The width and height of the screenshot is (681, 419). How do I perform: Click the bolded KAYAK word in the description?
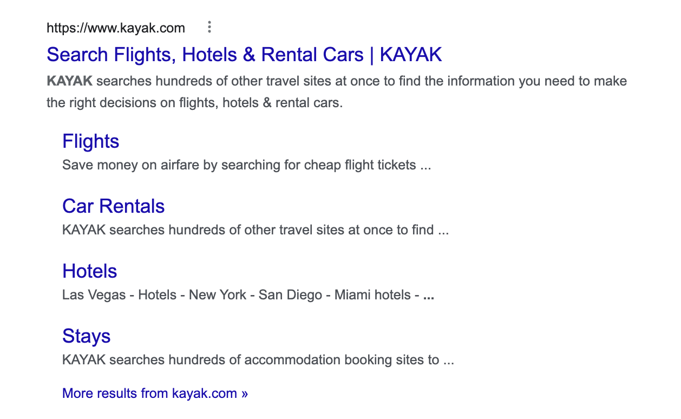tap(69, 81)
